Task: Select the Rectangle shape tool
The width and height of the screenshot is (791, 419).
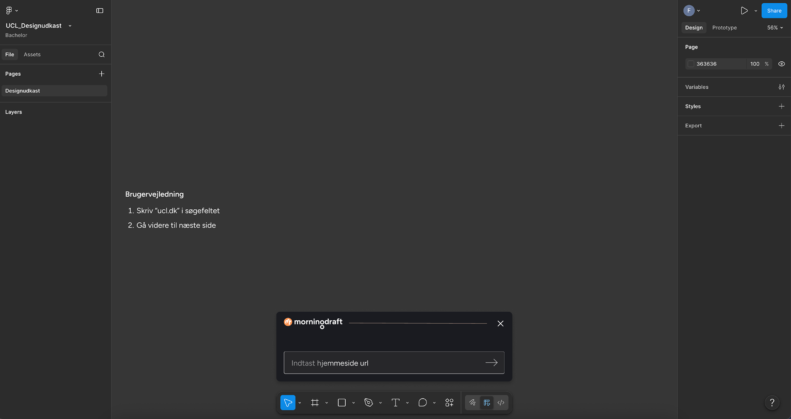Action: pyautogui.click(x=342, y=403)
